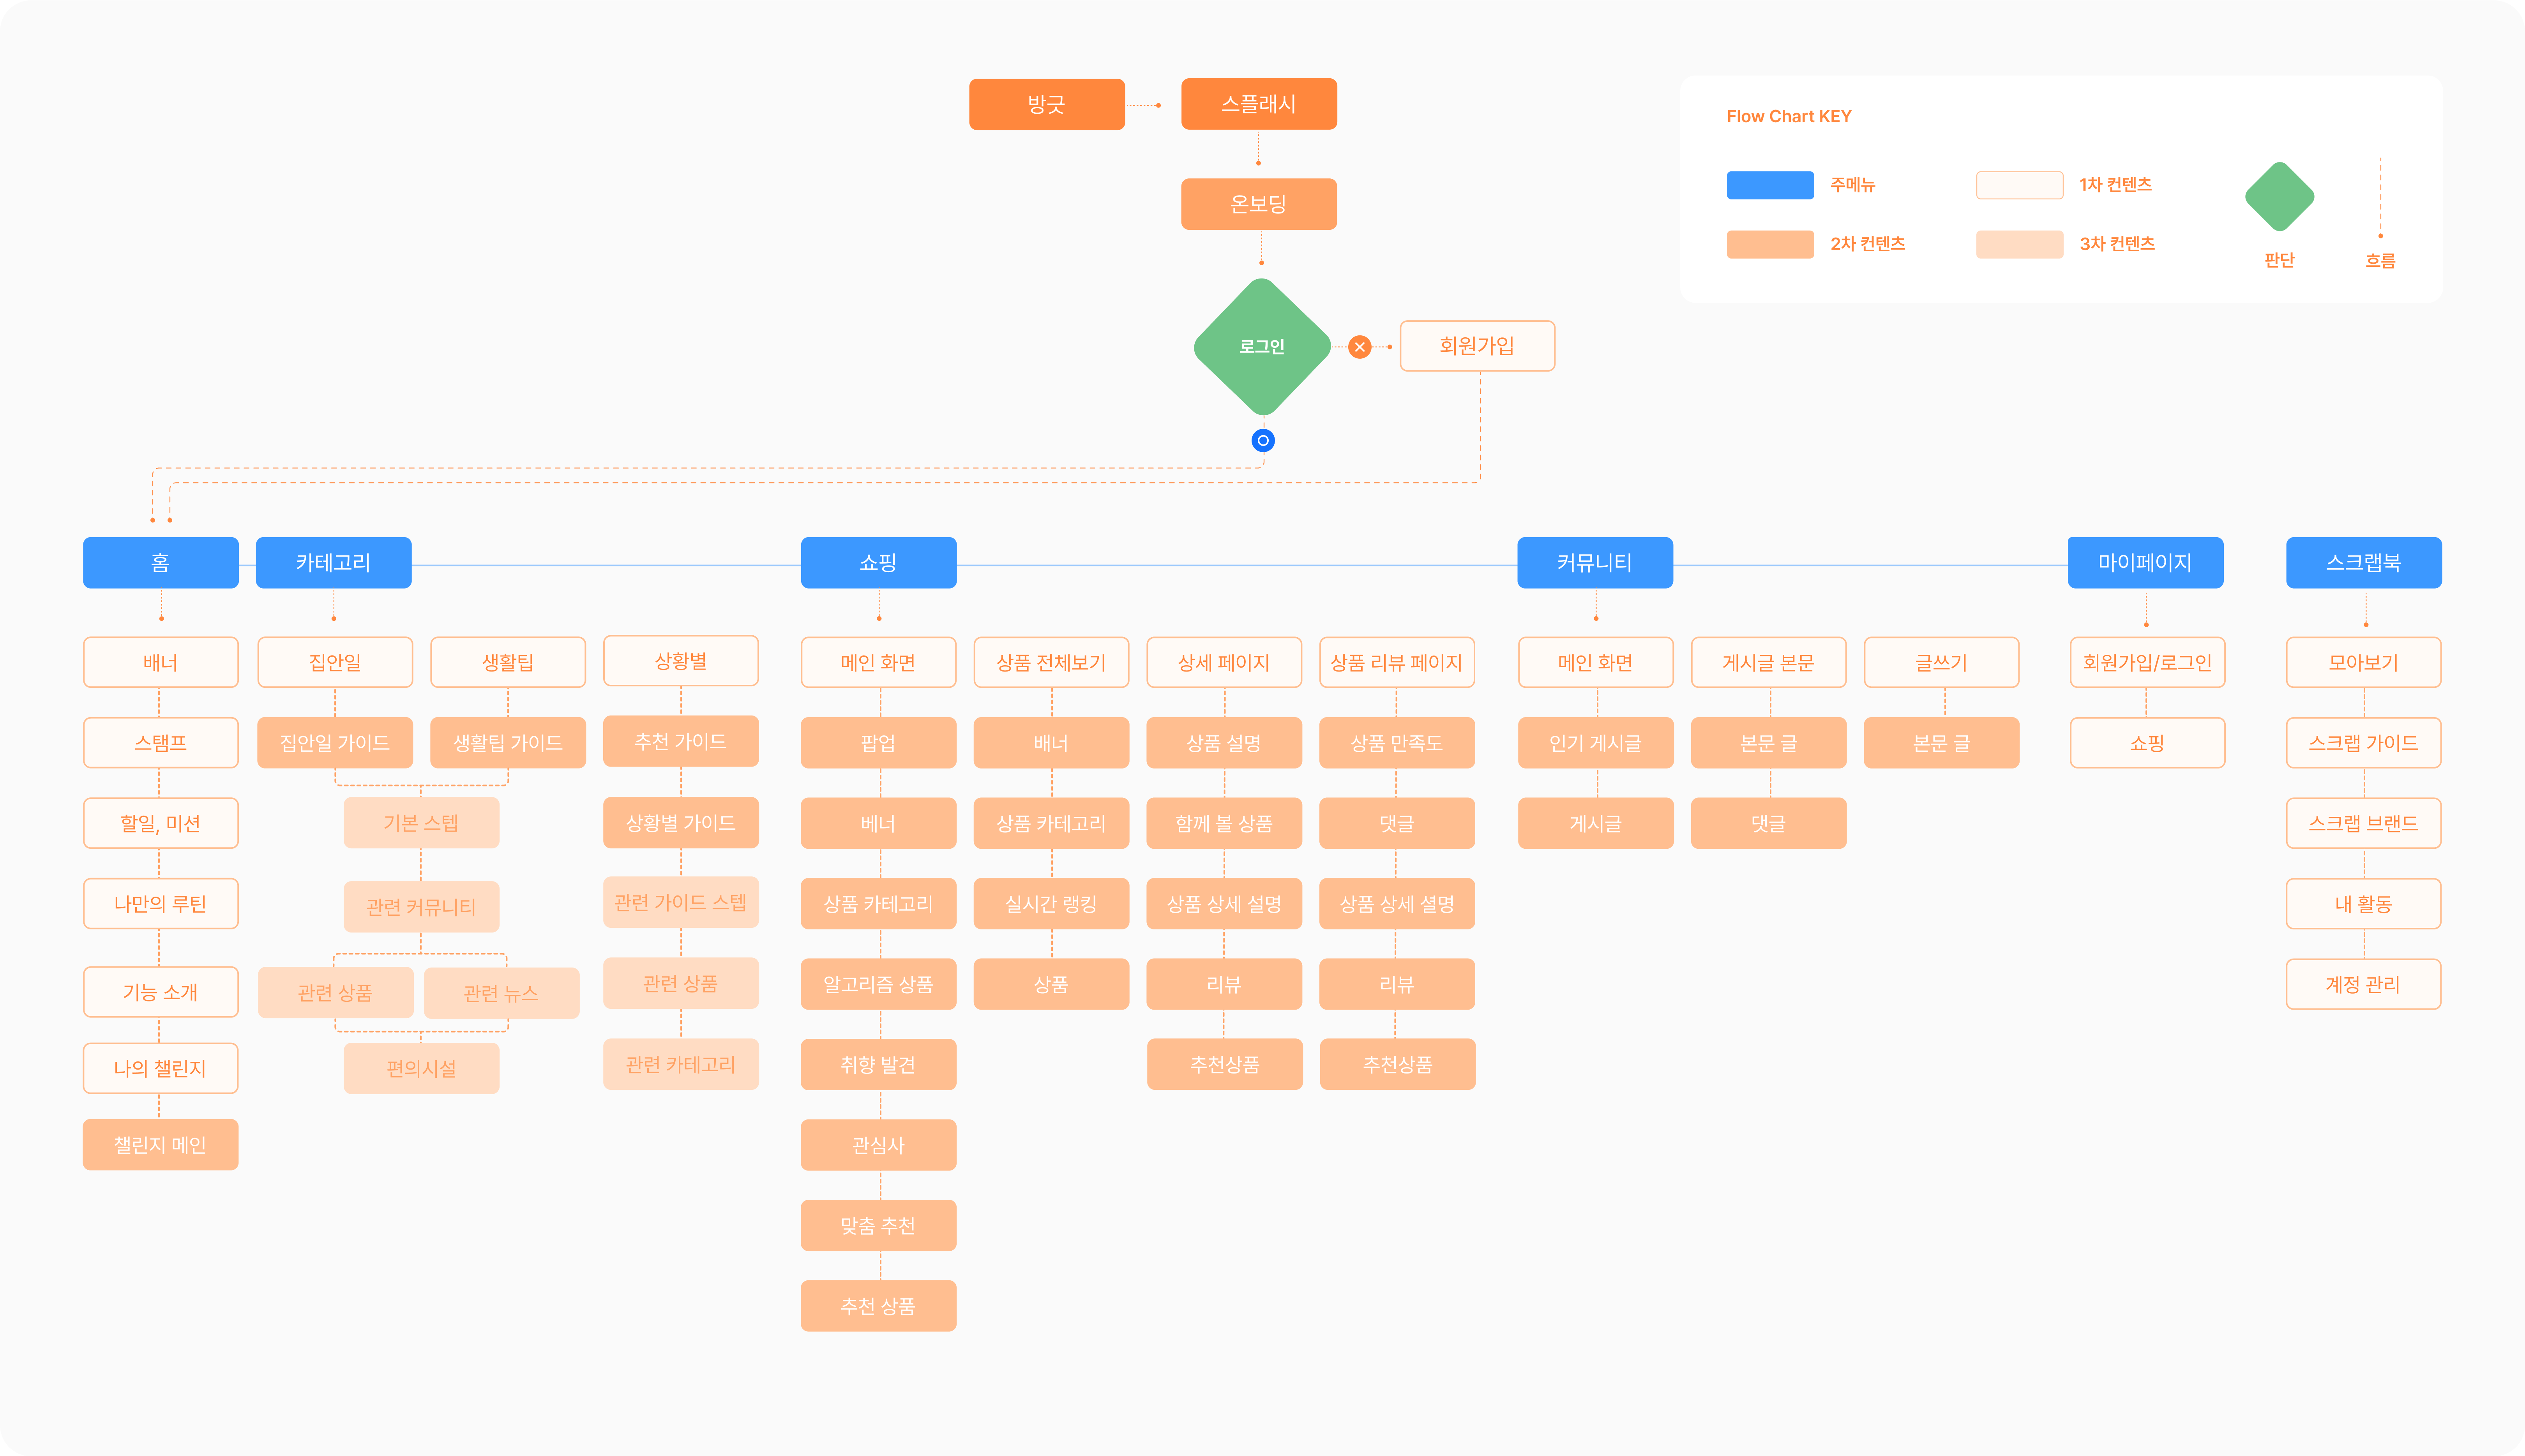Click the blue 주메뉴 legend swatch
Image resolution: width=2525 pixels, height=1456 pixels.
point(1770,185)
